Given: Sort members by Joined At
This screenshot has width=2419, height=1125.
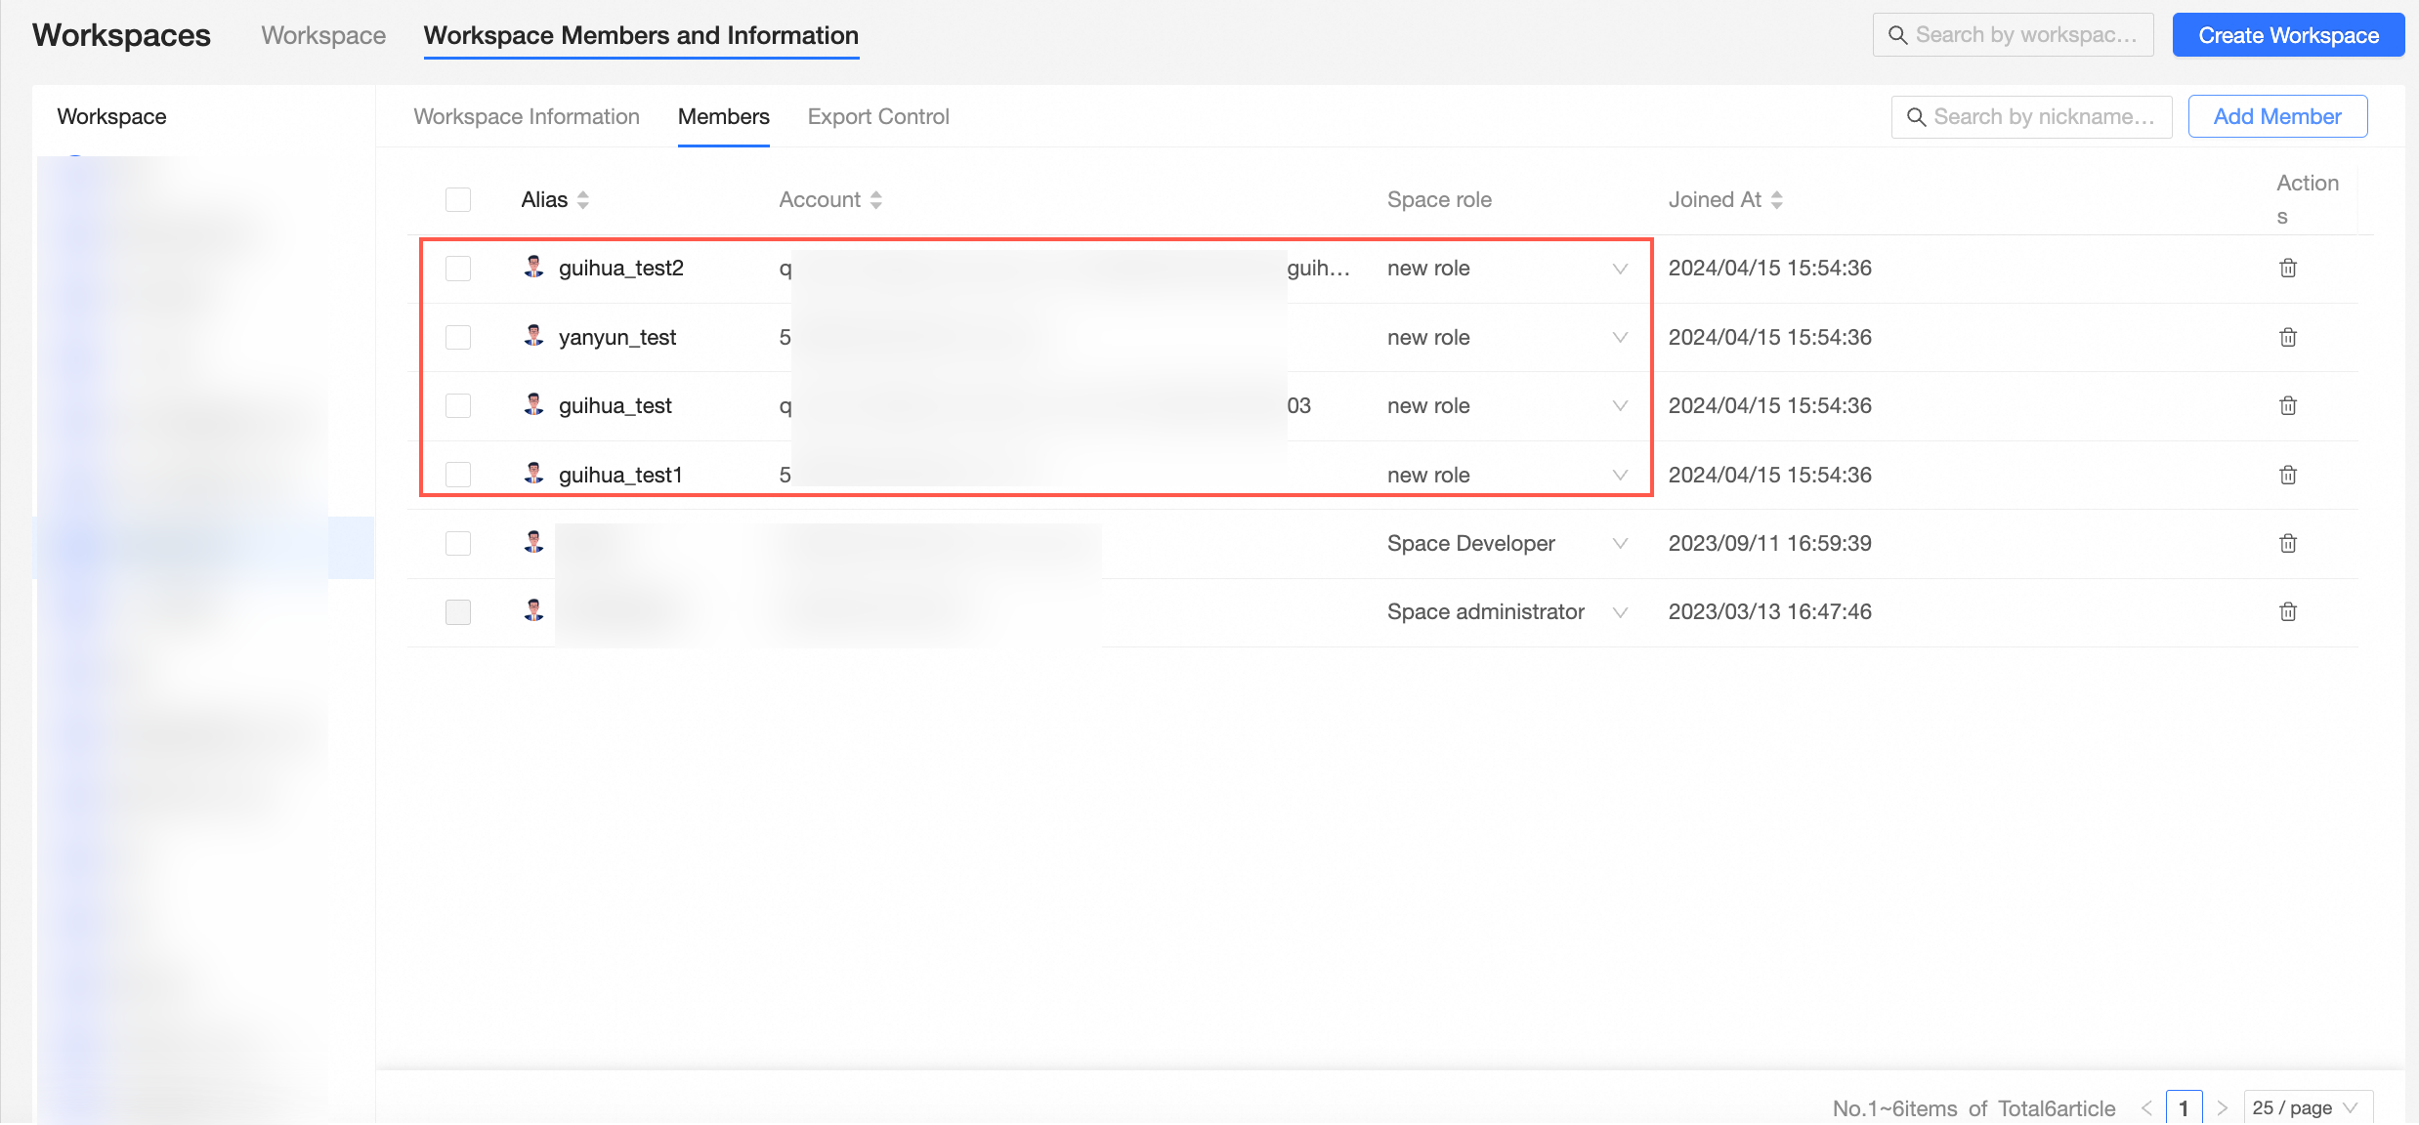Looking at the screenshot, I should coord(1776,199).
